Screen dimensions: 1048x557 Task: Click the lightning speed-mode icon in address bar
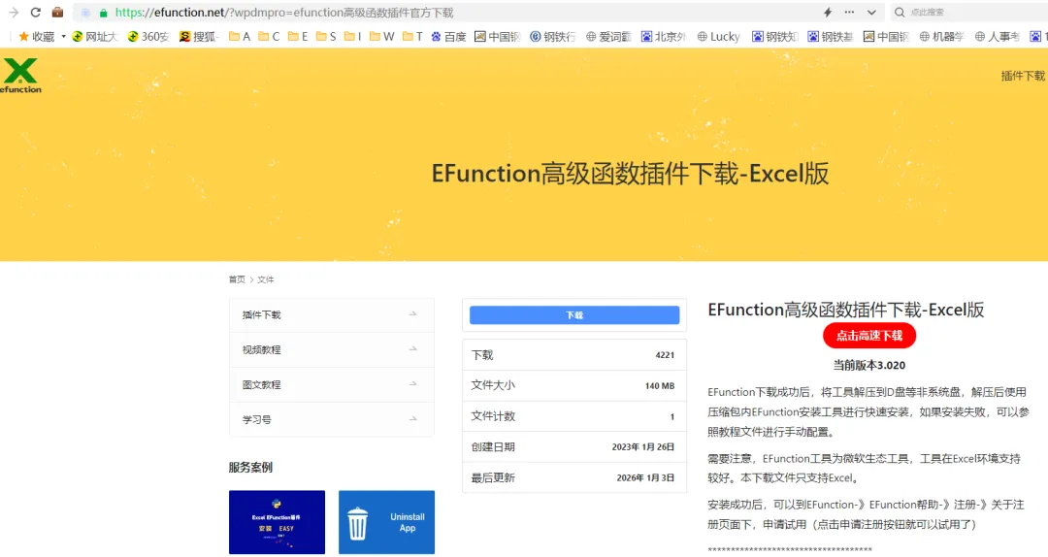click(828, 12)
